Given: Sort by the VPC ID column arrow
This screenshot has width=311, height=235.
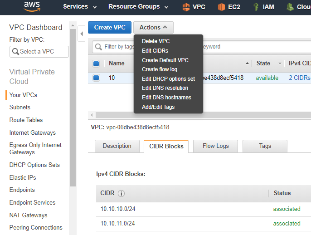Looking at the screenshot, I should 247,64.
